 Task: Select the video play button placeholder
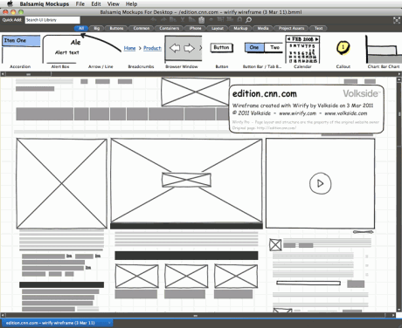click(320, 183)
